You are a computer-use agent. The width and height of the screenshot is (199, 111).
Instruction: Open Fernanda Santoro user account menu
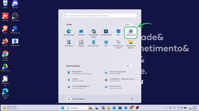[x=76, y=99]
